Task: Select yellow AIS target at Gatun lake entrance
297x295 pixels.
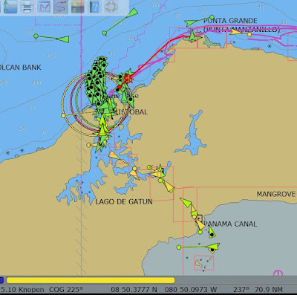Action: (x=113, y=155)
